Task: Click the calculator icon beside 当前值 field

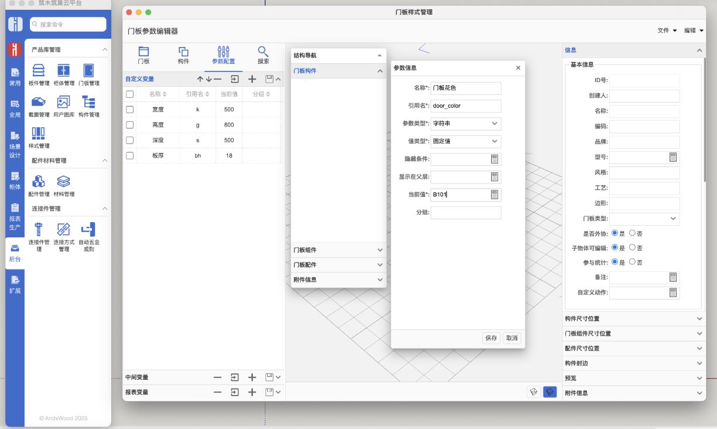Action: pos(494,195)
